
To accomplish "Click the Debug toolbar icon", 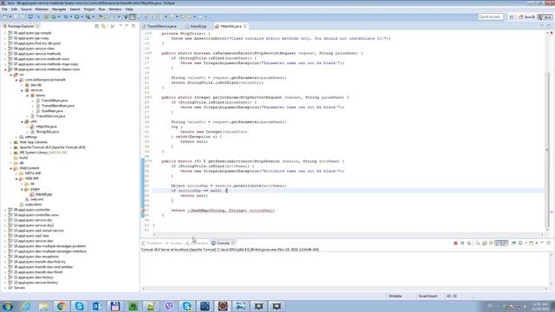I will pos(66,16).
